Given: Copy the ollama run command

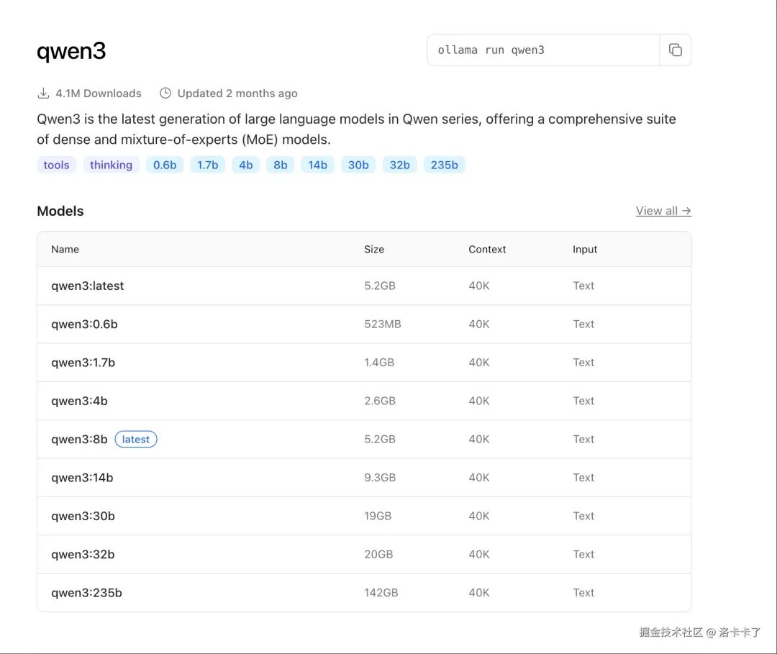Looking at the screenshot, I should coord(675,50).
